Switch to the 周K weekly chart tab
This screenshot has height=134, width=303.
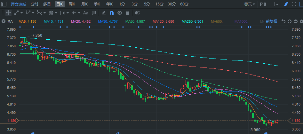(72, 4)
